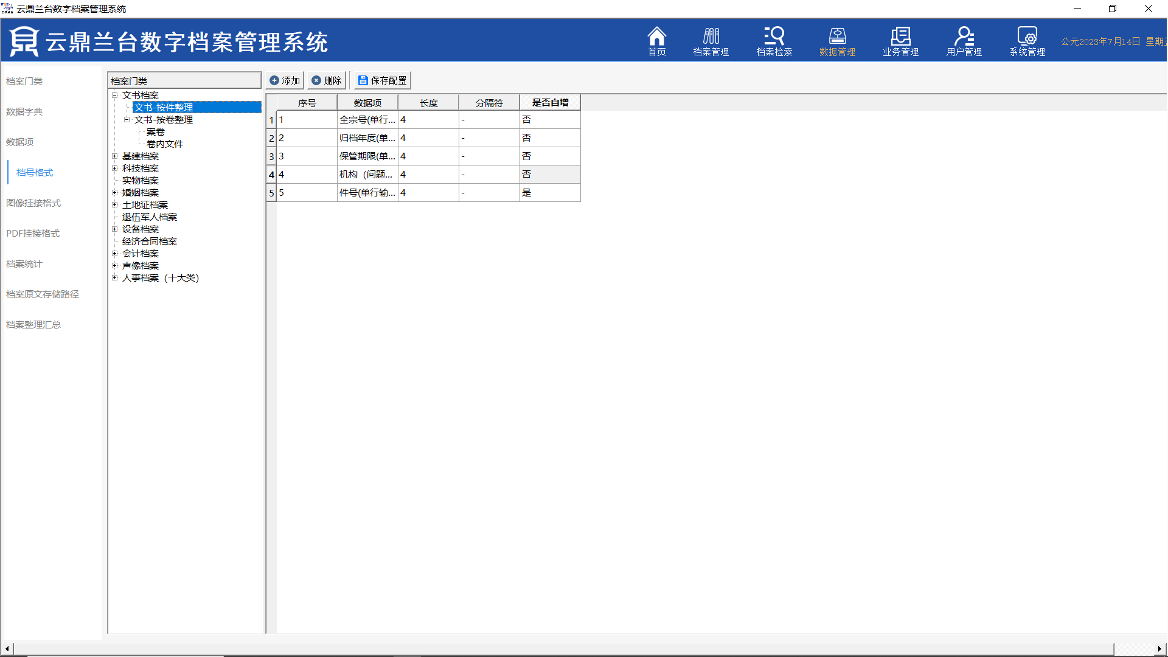Collapse the 文书-按卷整理 node
Viewport: 1168px width, 657px height.
[x=127, y=120]
